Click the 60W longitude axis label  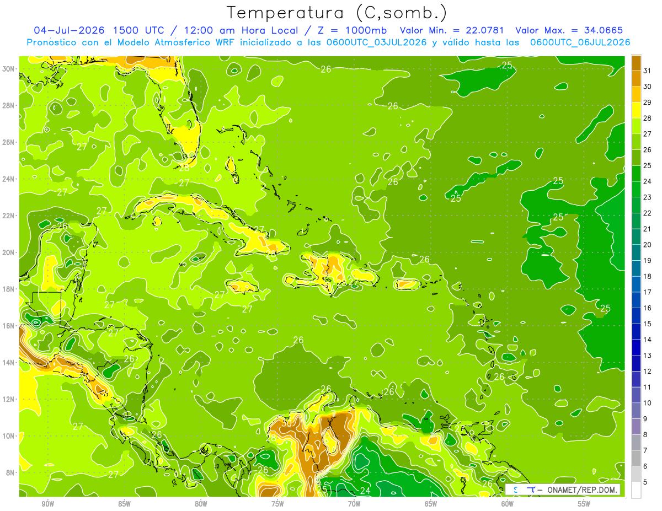coord(508,504)
